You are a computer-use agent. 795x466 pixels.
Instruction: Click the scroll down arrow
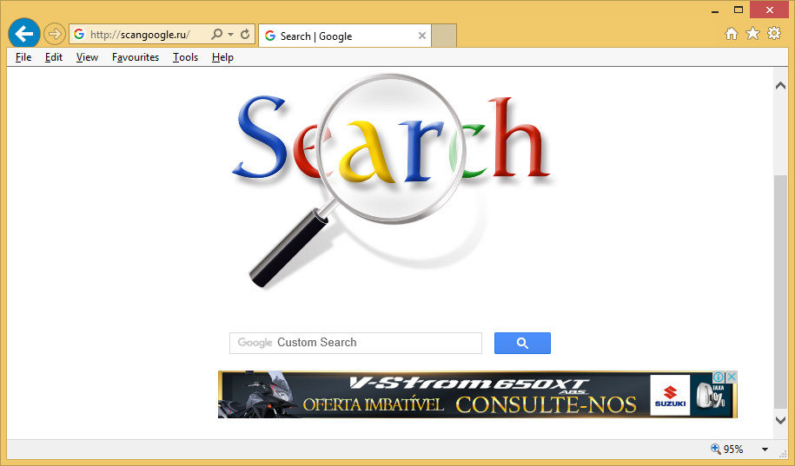click(781, 420)
